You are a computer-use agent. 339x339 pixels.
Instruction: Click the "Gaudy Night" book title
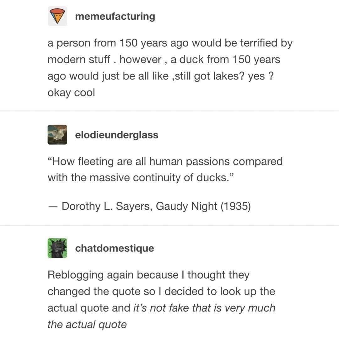tap(186, 206)
